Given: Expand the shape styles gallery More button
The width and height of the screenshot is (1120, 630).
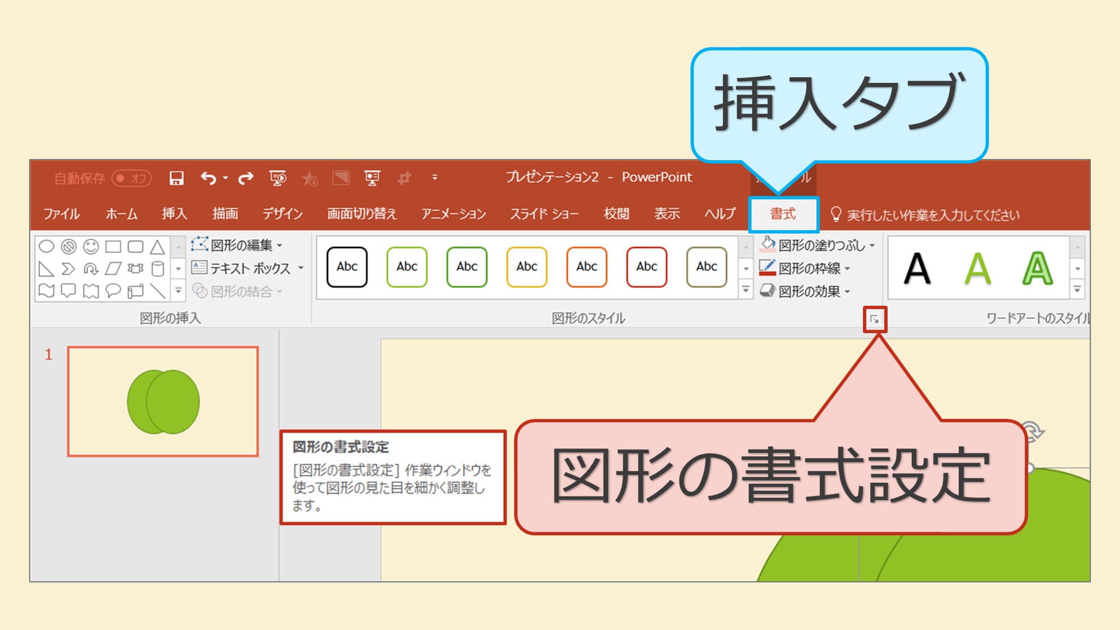Looking at the screenshot, I should (746, 290).
